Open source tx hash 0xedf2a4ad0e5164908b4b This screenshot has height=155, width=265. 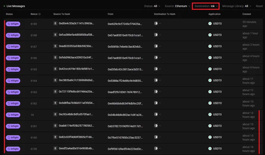pos(76,148)
